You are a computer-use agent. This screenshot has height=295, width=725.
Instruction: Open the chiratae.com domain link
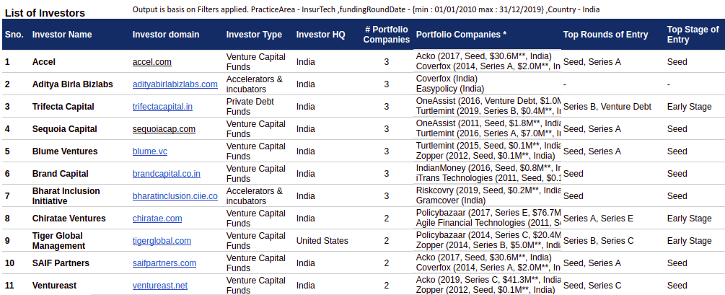click(x=157, y=219)
